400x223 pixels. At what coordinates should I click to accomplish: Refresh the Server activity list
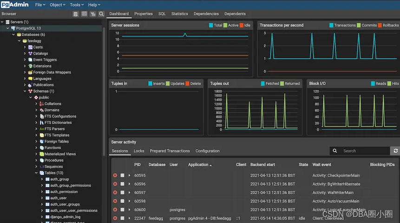(x=395, y=151)
